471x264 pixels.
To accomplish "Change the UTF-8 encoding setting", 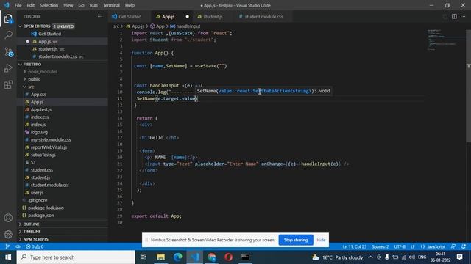I will (x=400, y=246).
